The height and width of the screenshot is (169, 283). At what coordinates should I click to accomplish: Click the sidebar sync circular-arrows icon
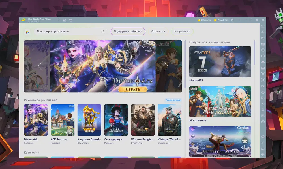coord(263,56)
